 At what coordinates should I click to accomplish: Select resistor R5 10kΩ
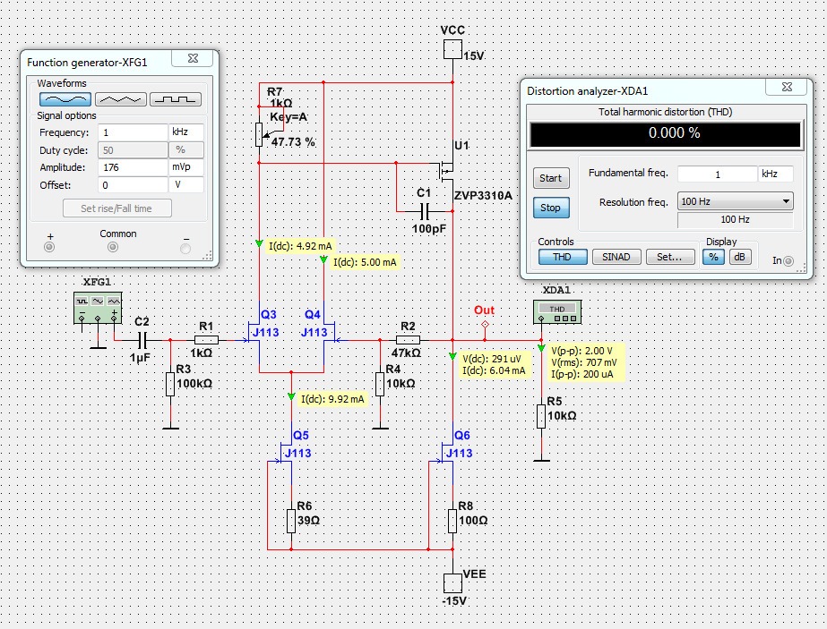coord(541,416)
